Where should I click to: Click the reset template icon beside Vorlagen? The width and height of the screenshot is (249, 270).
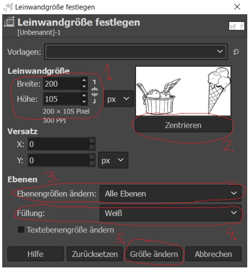click(x=236, y=52)
